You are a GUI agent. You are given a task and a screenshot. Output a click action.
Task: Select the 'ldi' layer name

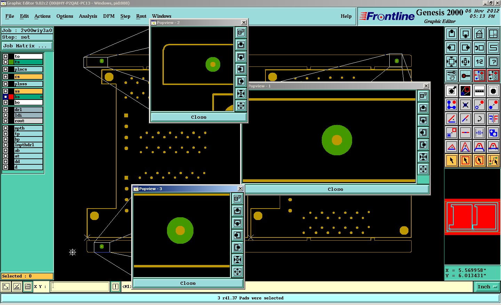pos(28,115)
